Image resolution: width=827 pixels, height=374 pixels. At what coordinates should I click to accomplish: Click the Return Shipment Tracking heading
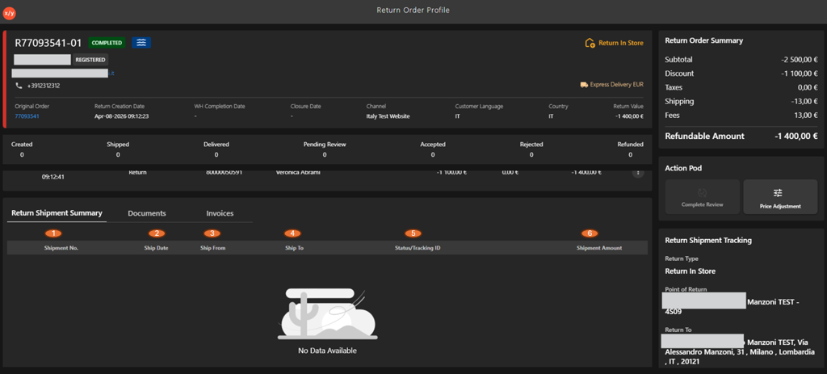(x=708, y=240)
